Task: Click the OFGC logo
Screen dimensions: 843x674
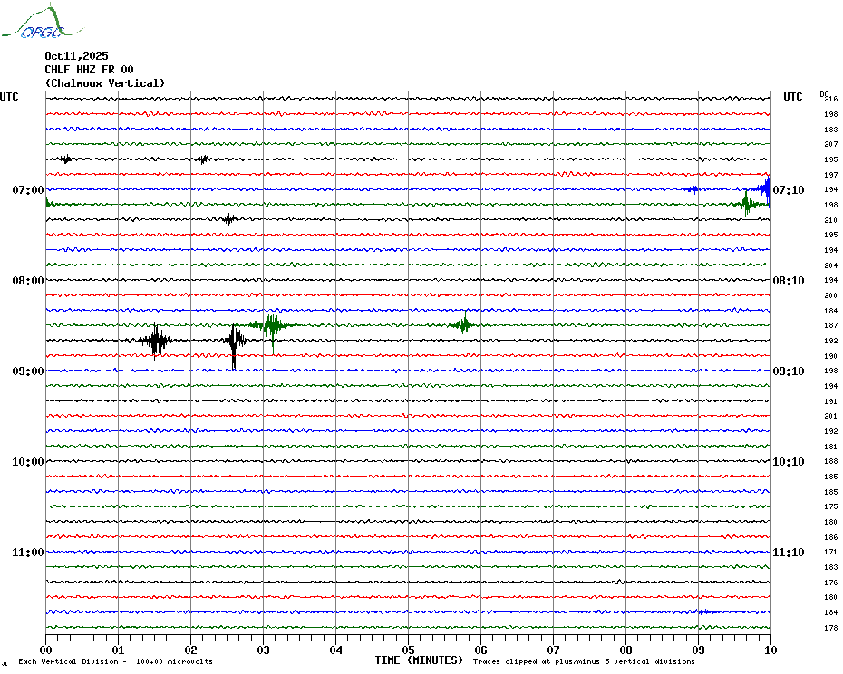Action: (42, 23)
